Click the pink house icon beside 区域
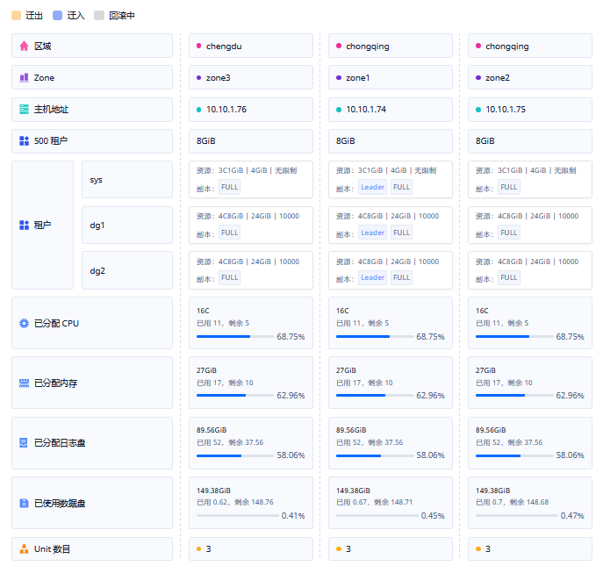 click(x=24, y=46)
